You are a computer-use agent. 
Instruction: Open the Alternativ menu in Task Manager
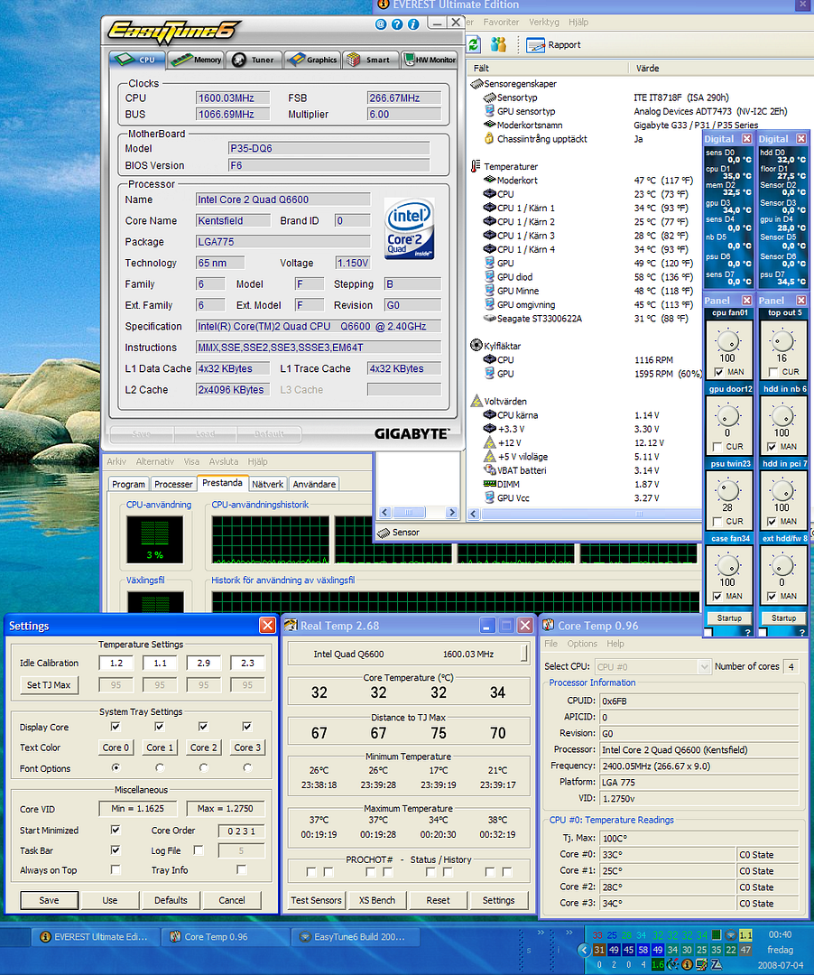point(154,461)
